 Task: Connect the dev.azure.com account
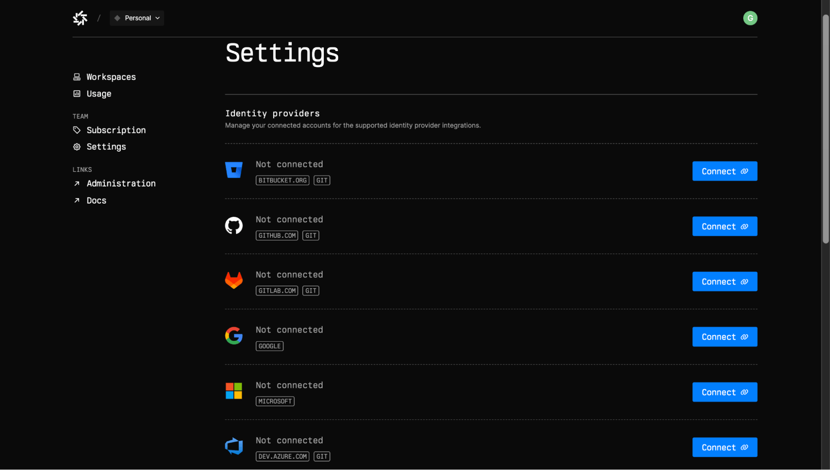click(x=725, y=447)
